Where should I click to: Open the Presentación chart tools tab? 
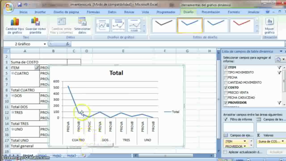click(x=210, y=12)
